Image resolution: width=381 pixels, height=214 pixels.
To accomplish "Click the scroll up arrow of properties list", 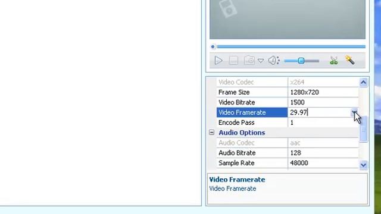I will coord(363,82).
